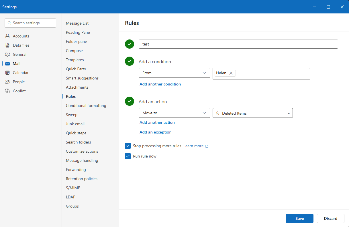Click the General gear icon

(x=7, y=54)
